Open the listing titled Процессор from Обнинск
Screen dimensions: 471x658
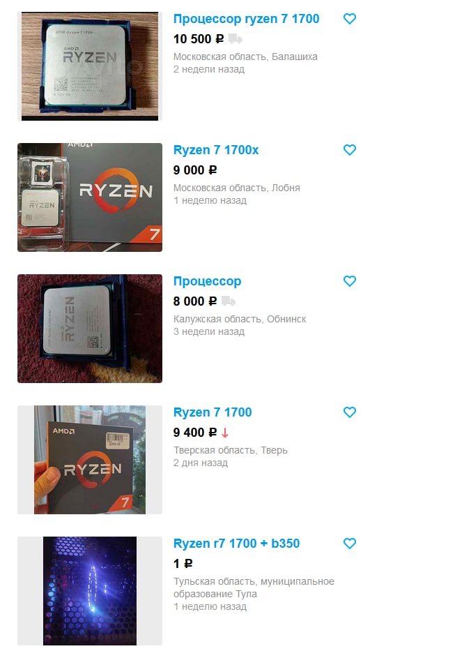(208, 281)
